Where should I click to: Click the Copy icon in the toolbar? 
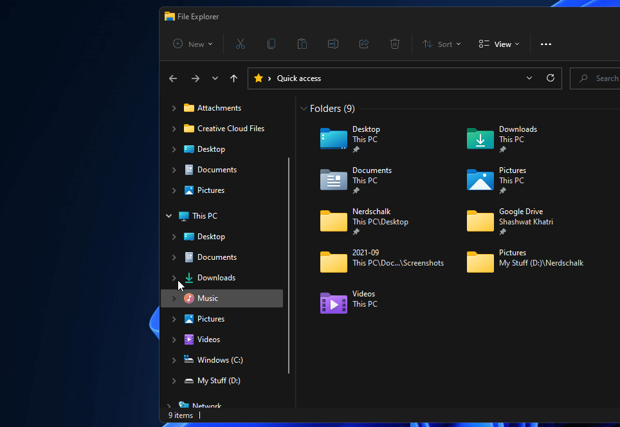click(x=271, y=44)
